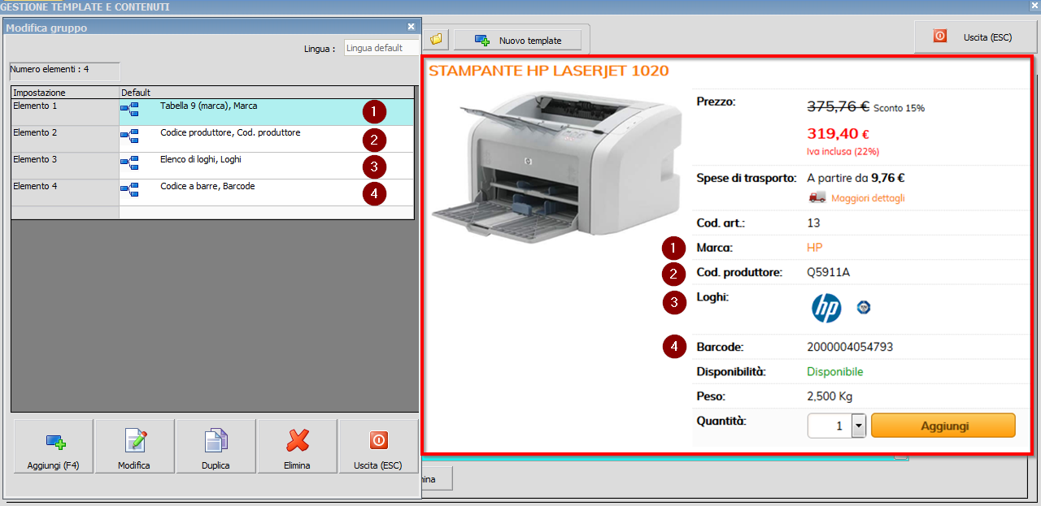Screen dimensions: 1041x506
Task: Click the Aggiungi (F4) button
Action: tap(54, 447)
